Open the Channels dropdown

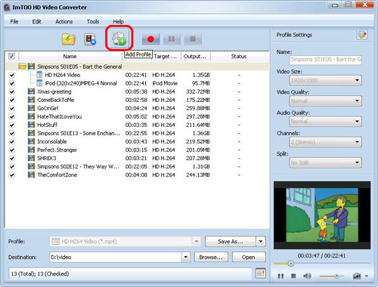tap(326, 142)
